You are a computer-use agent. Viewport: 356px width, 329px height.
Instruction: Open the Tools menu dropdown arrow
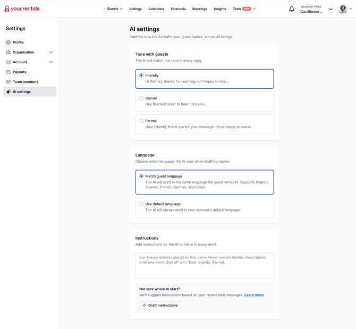tap(255, 9)
